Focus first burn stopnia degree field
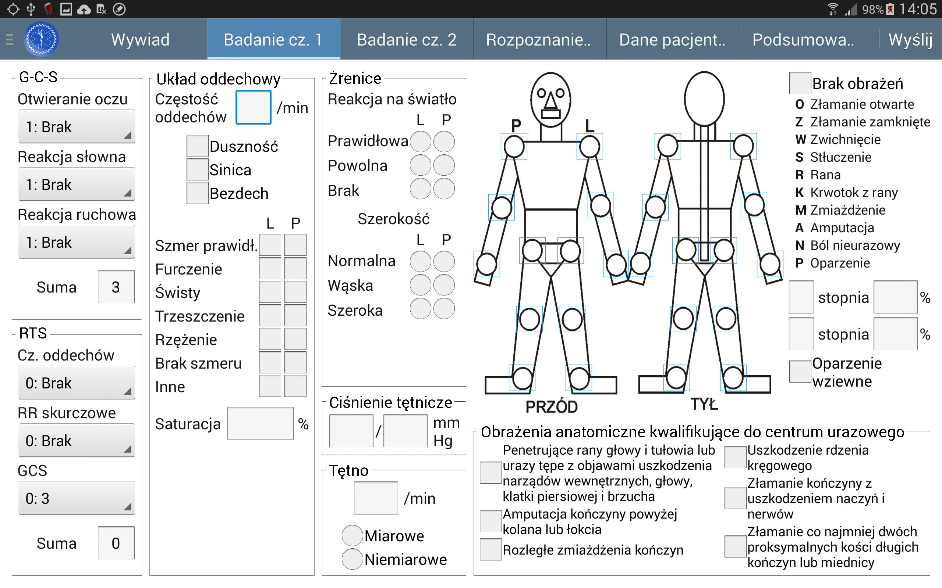Screen dimensions: 942x588 (801, 297)
